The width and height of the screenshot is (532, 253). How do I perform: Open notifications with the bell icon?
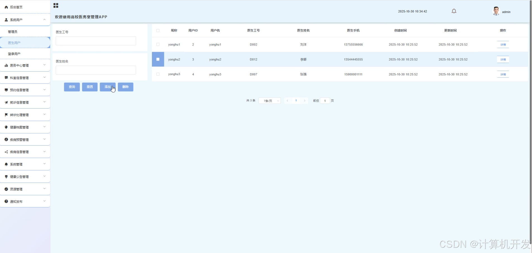point(454,11)
